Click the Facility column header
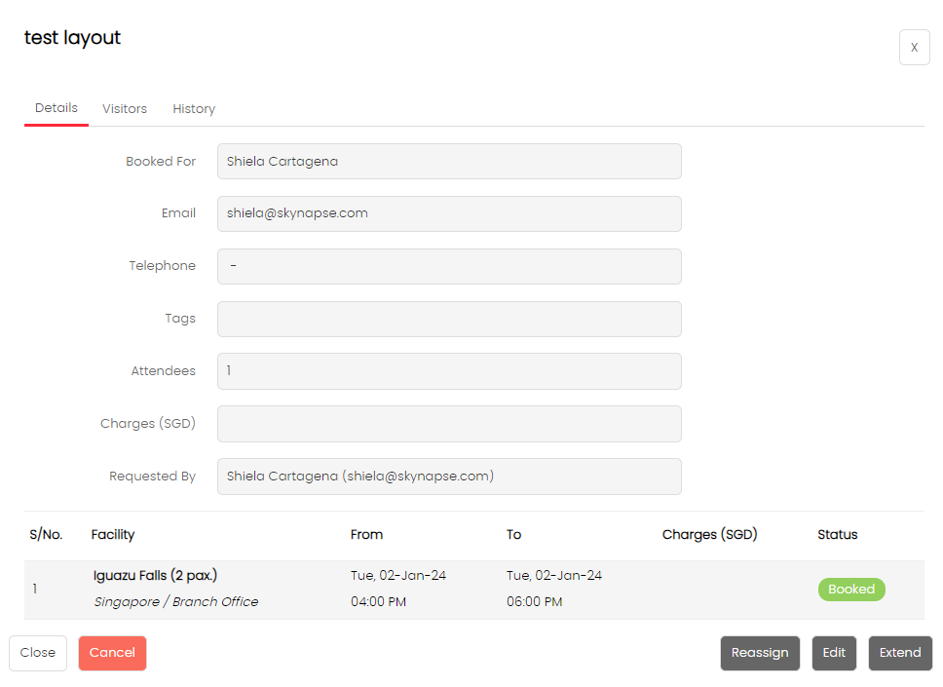This screenshot has width=943, height=687. point(113,535)
